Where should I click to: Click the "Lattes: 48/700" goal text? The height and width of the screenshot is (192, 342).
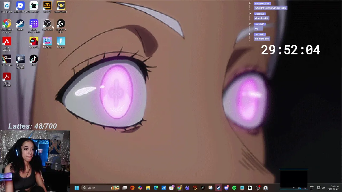[x=32, y=126]
